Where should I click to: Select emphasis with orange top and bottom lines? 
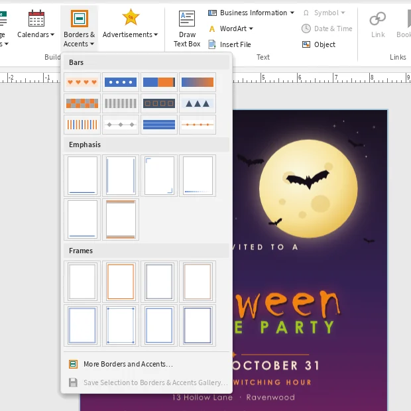coord(121,219)
